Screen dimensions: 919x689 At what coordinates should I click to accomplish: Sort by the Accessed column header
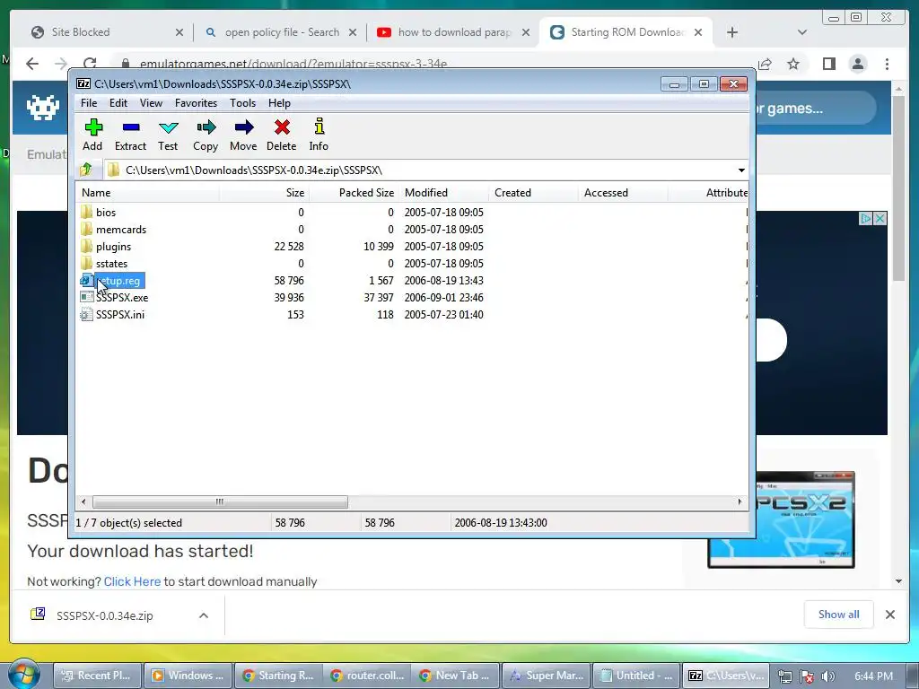coord(623,193)
